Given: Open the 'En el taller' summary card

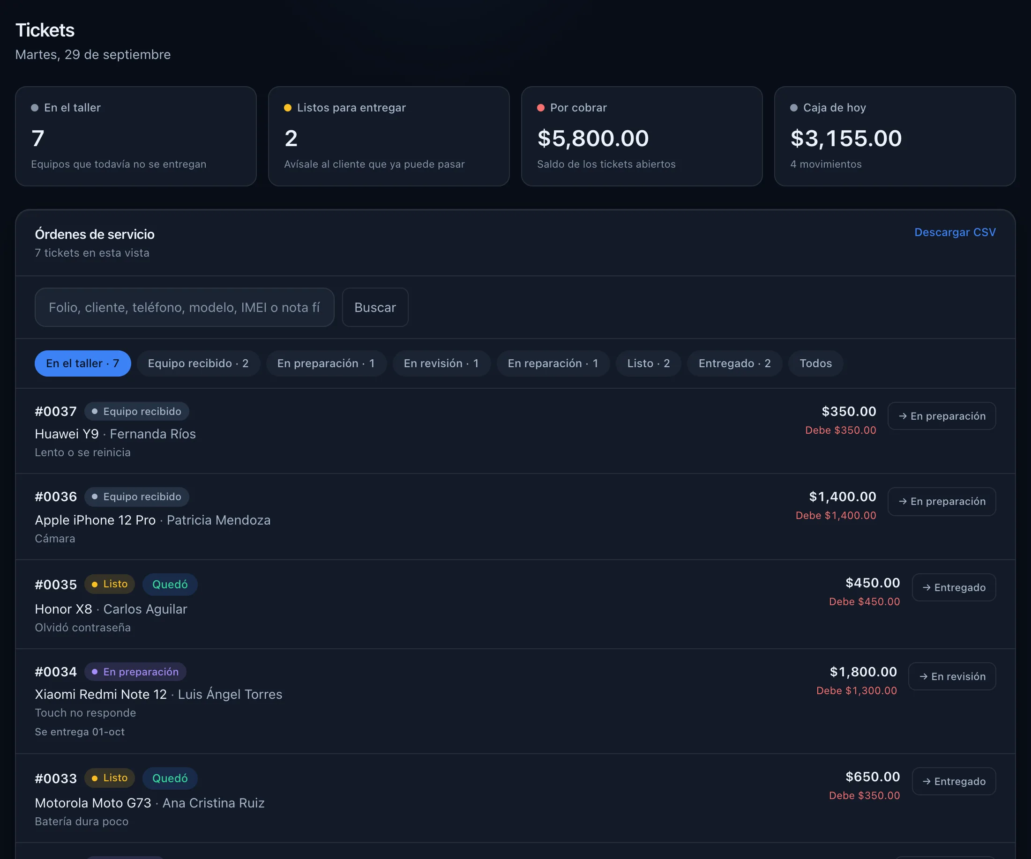Looking at the screenshot, I should click(x=136, y=136).
